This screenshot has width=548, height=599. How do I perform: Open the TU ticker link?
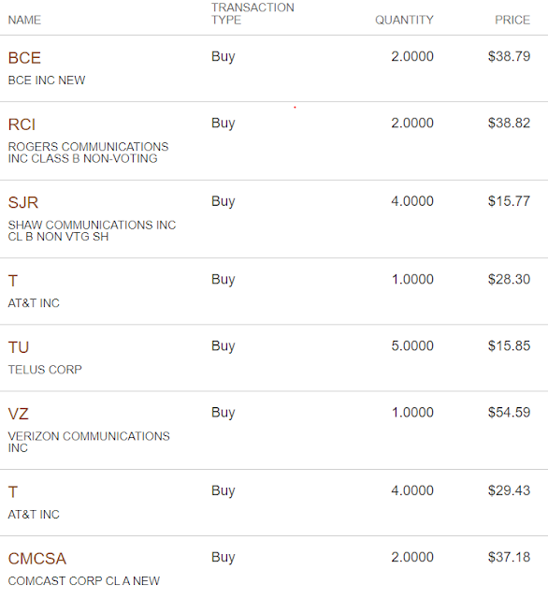tap(19, 347)
